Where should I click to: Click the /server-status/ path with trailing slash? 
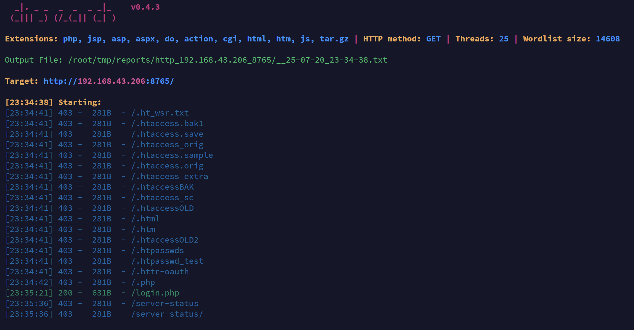167,314
